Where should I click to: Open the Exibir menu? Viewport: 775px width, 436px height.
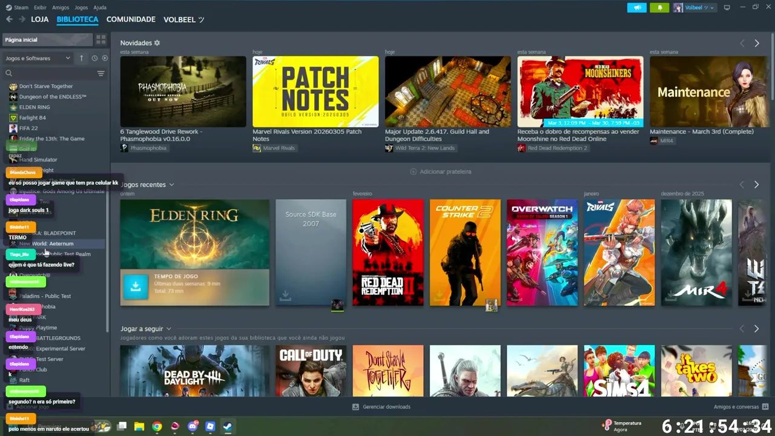[40, 7]
